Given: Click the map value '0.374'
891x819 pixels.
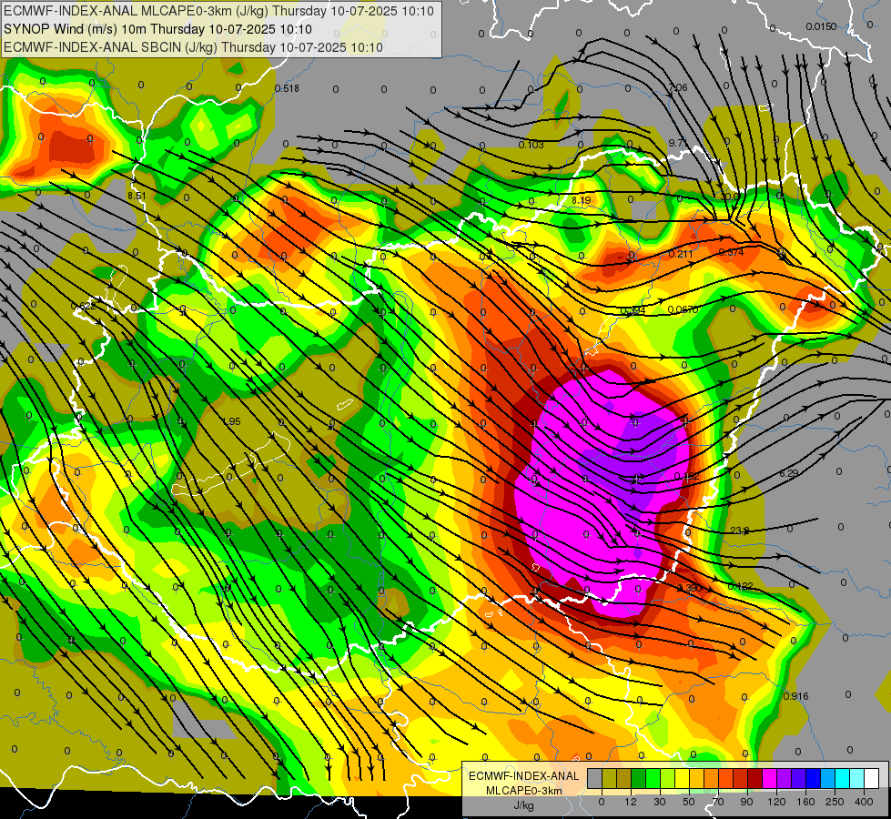Looking at the screenshot, I should click(732, 252).
